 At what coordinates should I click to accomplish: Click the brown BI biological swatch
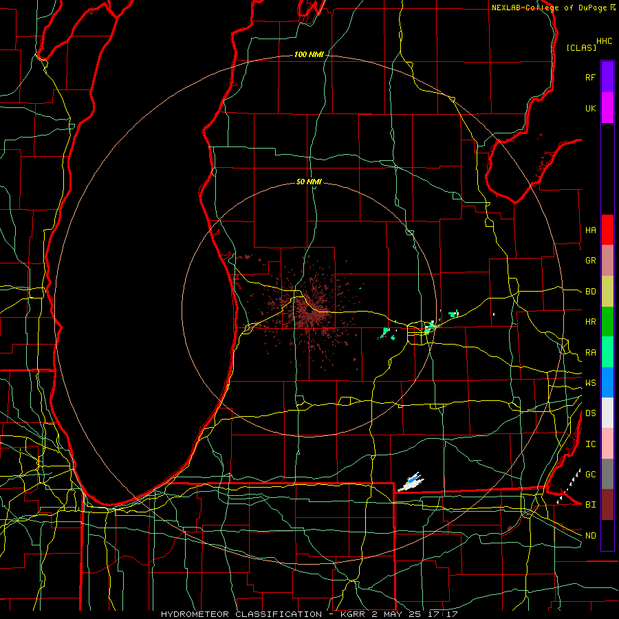(607, 505)
